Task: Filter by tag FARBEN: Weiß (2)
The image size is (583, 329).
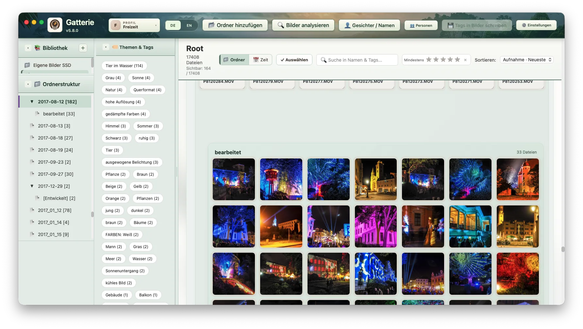Action: pyautogui.click(x=122, y=234)
